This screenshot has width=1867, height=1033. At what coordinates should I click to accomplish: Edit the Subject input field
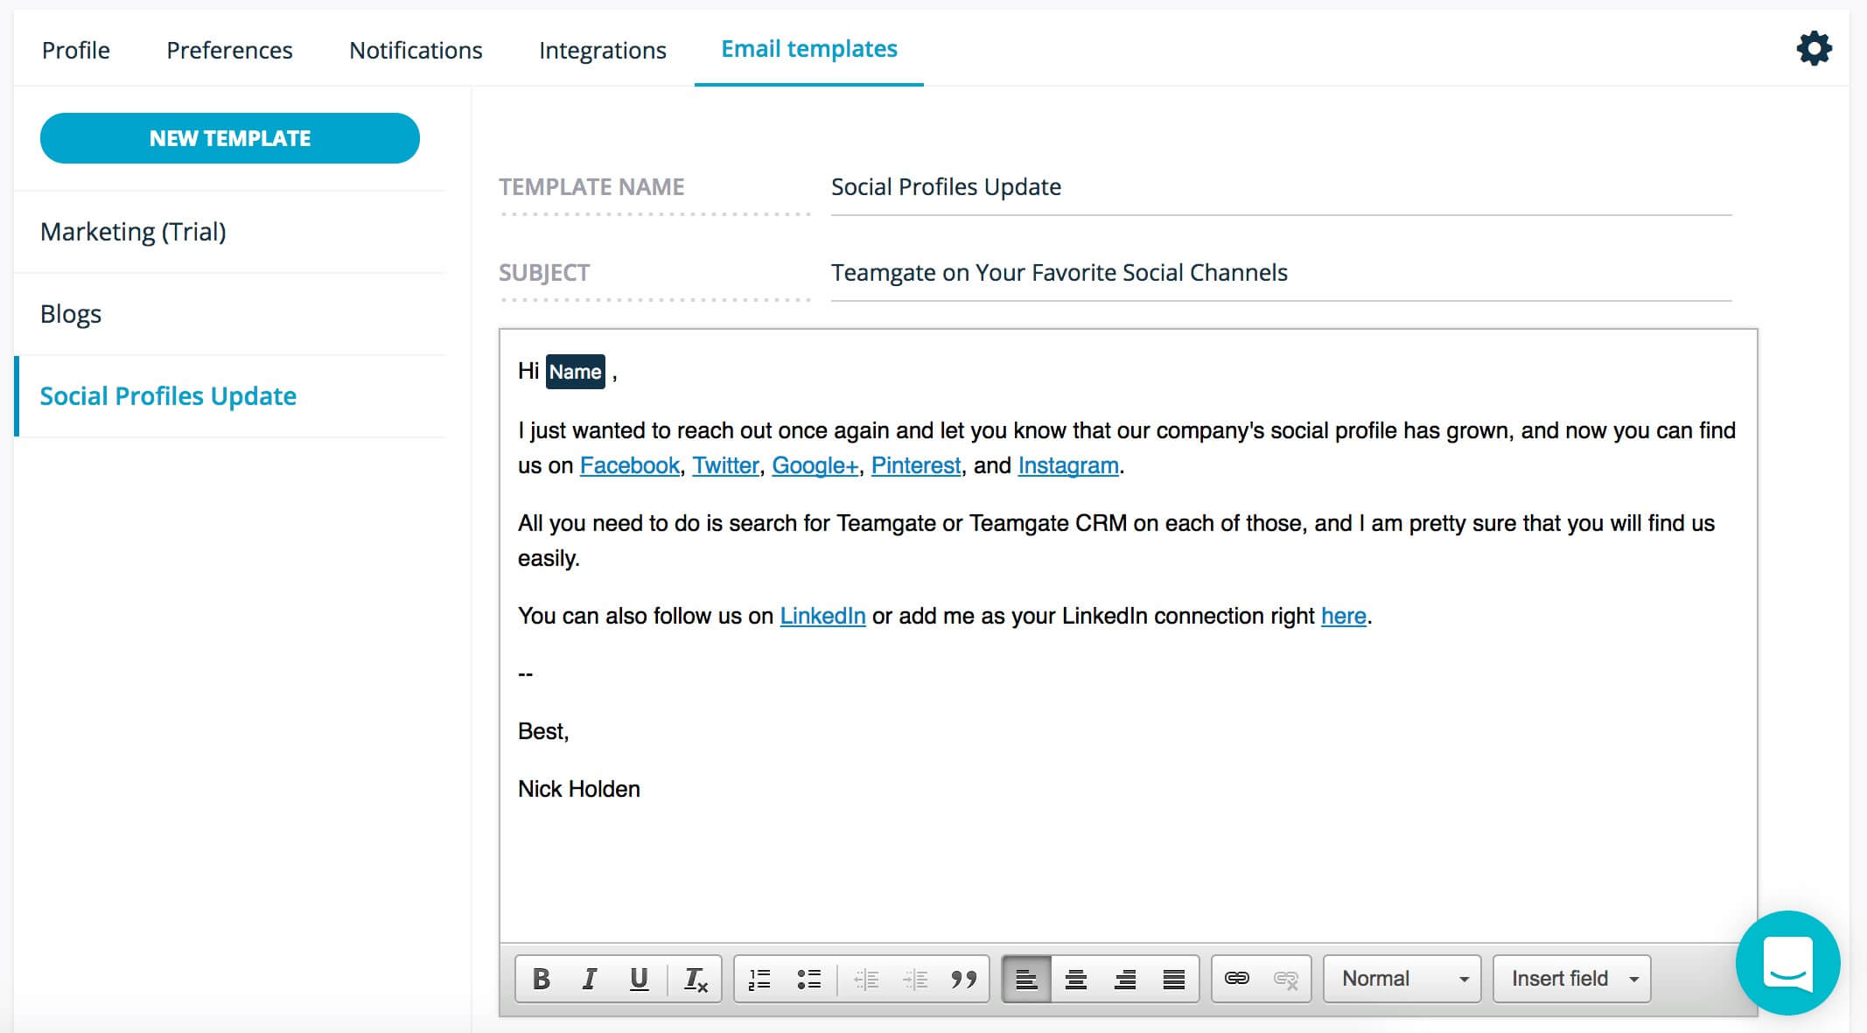(x=1281, y=273)
